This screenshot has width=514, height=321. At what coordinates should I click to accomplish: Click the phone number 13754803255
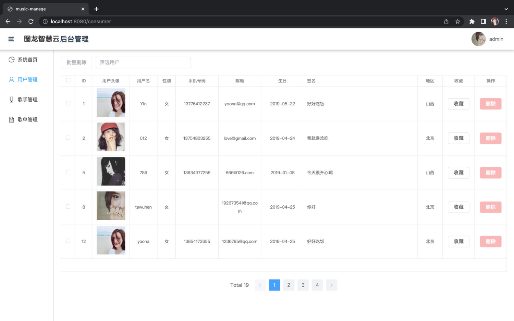(197, 138)
